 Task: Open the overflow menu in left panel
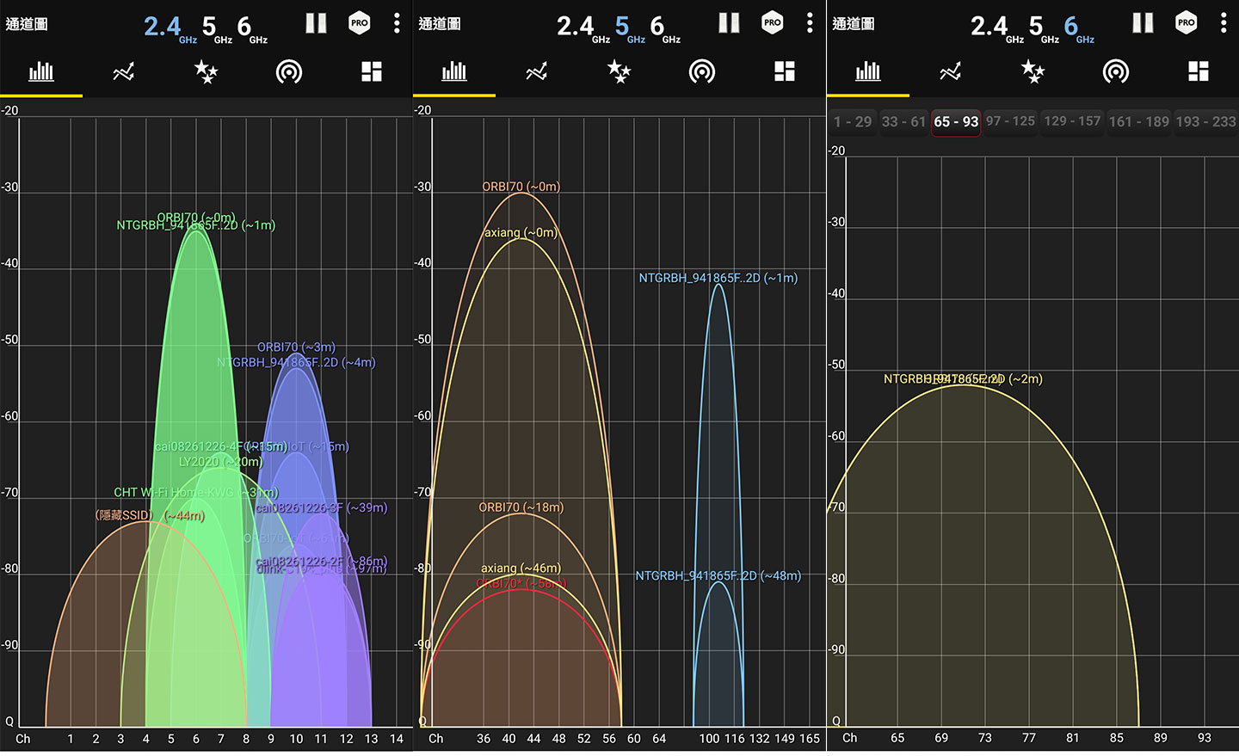click(x=397, y=23)
